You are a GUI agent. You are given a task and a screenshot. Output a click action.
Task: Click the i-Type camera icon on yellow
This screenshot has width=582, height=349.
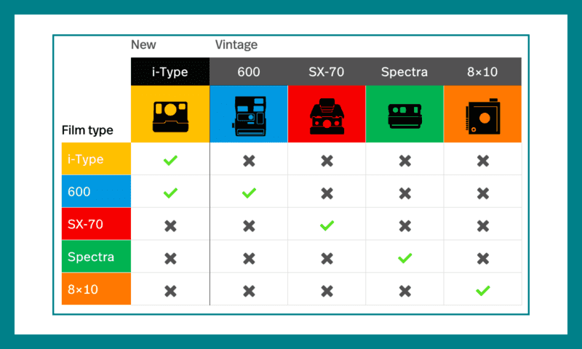pyautogui.click(x=170, y=117)
